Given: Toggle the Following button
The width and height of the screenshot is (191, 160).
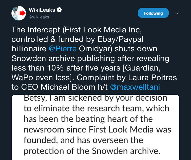Looking at the screenshot, I should (153, 13).
